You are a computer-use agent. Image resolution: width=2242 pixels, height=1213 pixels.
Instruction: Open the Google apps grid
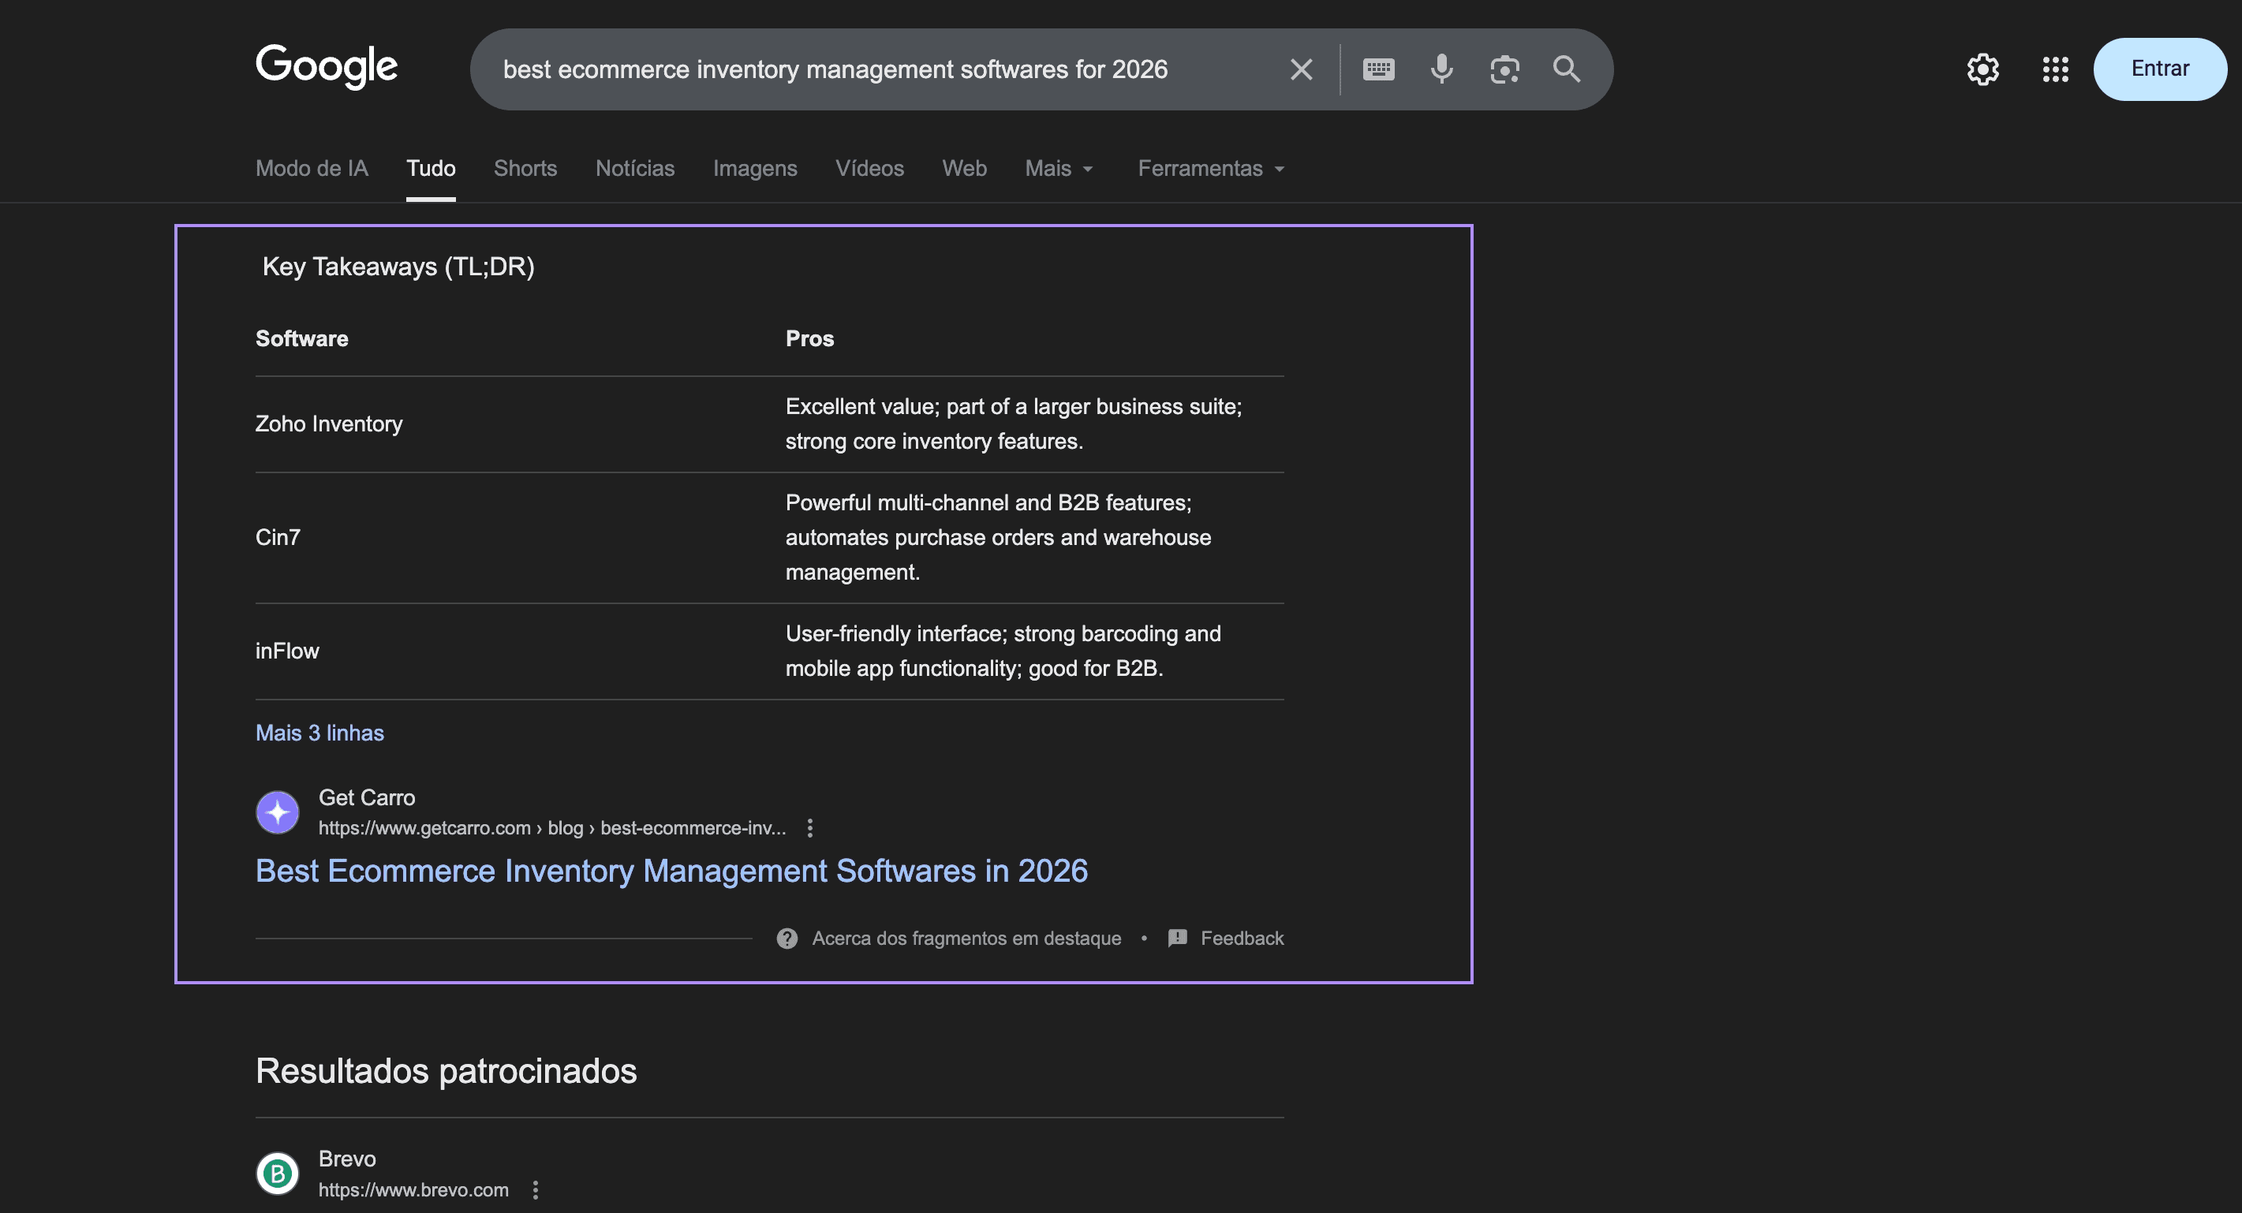(2056, 69)
